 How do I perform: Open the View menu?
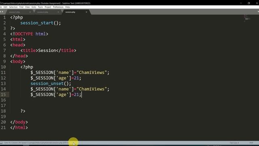pos(27,7)
